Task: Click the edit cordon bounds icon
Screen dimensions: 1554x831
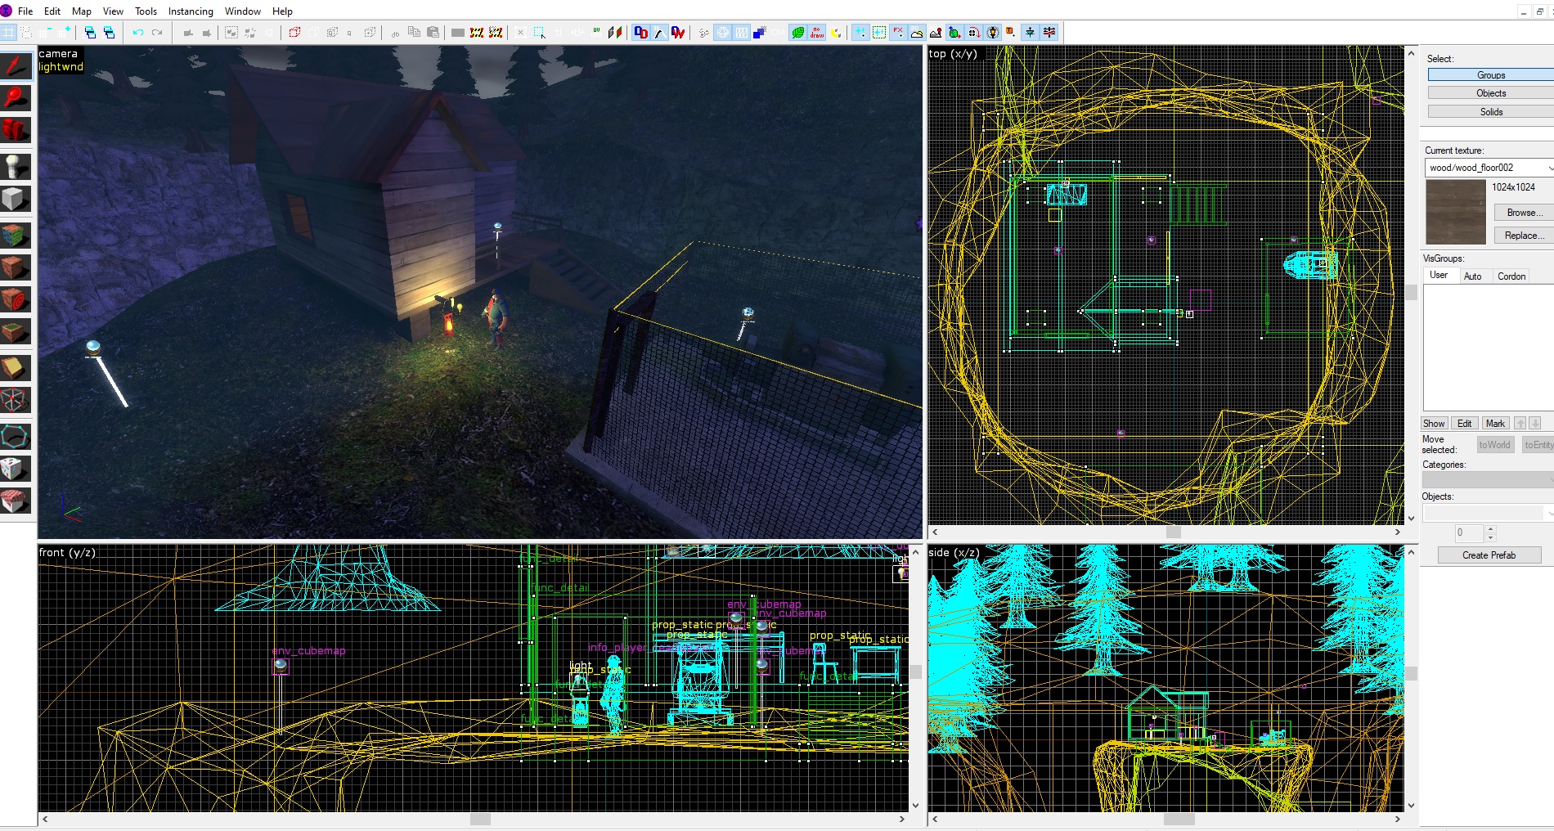Action: tap(496, 33)
